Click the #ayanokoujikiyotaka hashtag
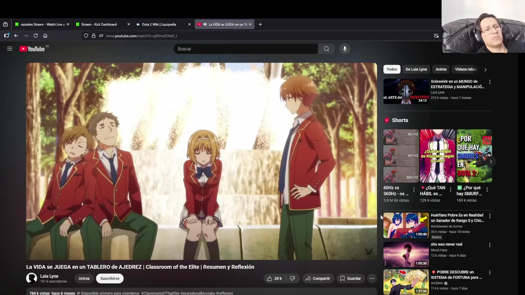This screenshot has width=525, height=295. pyautogui.click(x=198, y=293)
